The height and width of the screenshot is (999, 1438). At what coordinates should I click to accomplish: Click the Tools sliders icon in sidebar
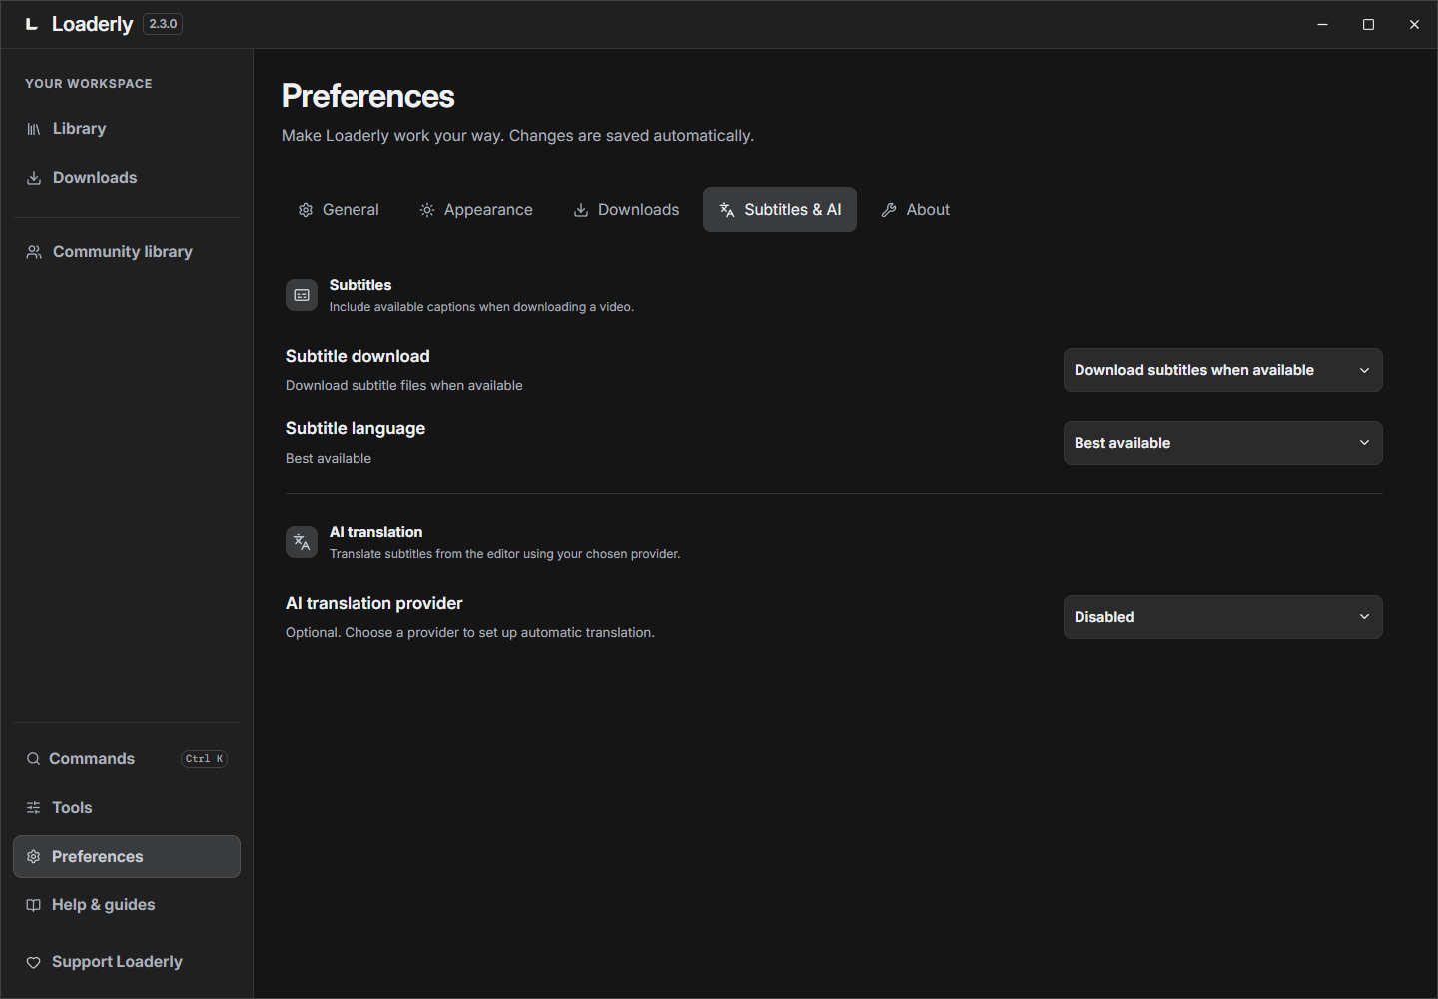pos(34,808)
